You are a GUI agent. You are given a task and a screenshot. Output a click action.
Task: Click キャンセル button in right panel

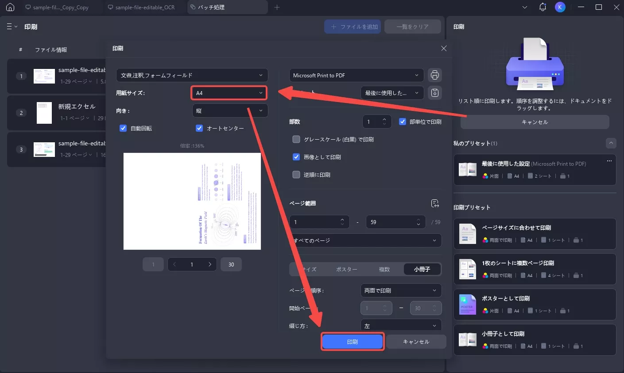tap(535, 122)
